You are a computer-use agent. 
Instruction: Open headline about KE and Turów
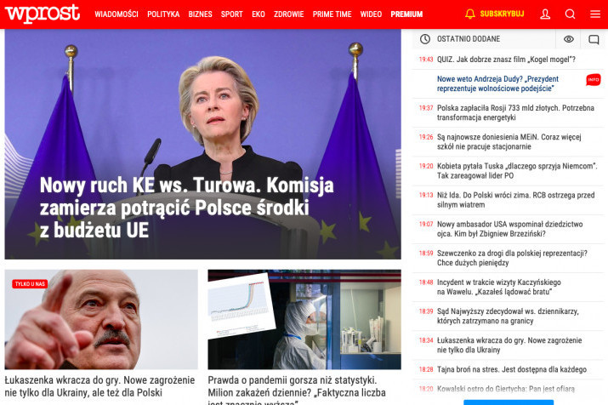(x=186, y=208)
